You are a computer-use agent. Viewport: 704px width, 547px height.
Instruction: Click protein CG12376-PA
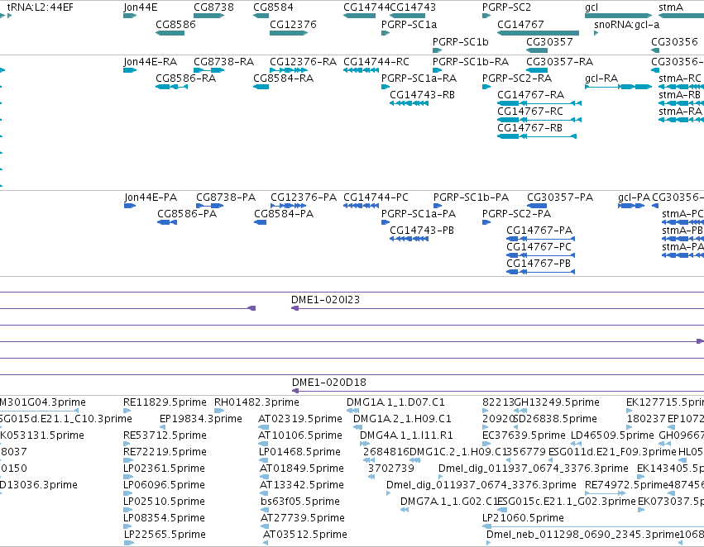[304, 197]
